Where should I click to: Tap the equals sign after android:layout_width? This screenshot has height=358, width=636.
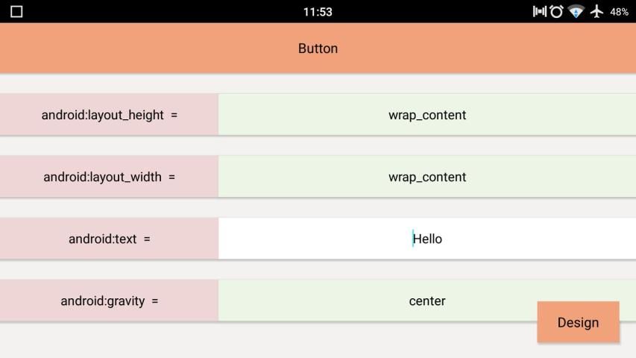[x=171, y=177]
